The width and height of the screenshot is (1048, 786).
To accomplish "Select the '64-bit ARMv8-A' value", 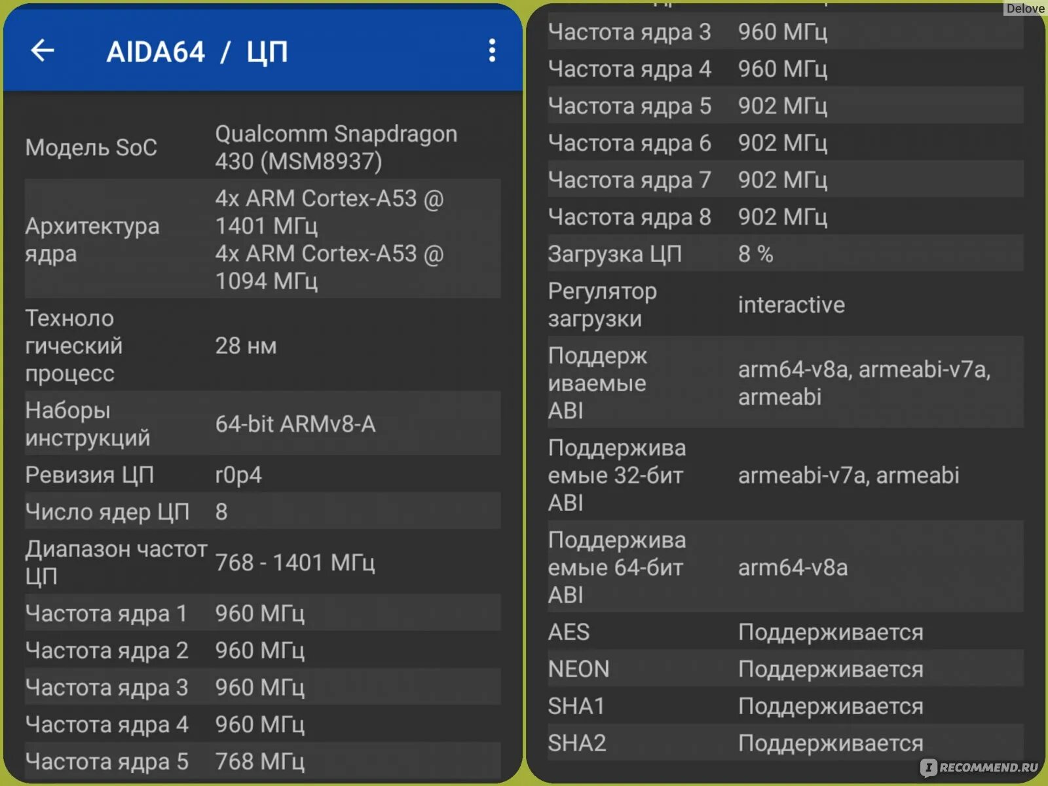I will click(x=295, y=424).
